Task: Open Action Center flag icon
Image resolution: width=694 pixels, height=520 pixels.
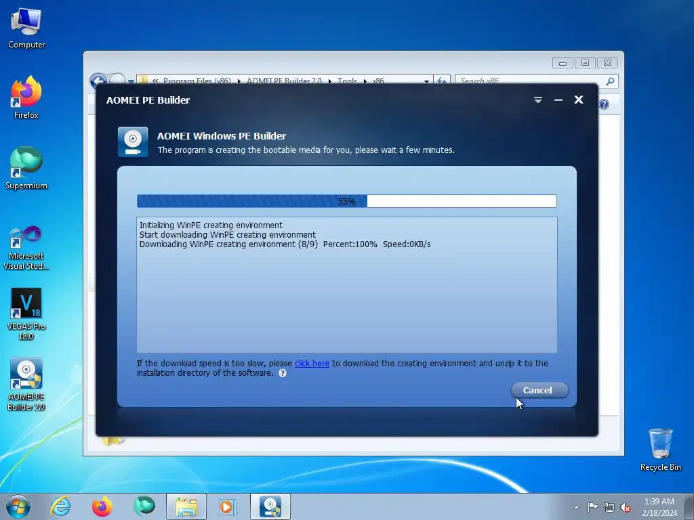Action: 592,506
